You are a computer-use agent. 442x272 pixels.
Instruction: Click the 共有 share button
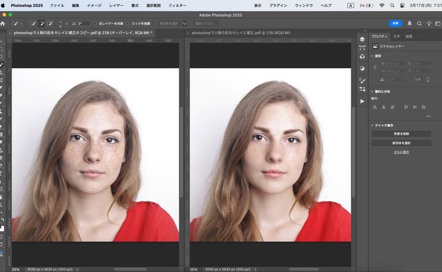tap(396, 23)
